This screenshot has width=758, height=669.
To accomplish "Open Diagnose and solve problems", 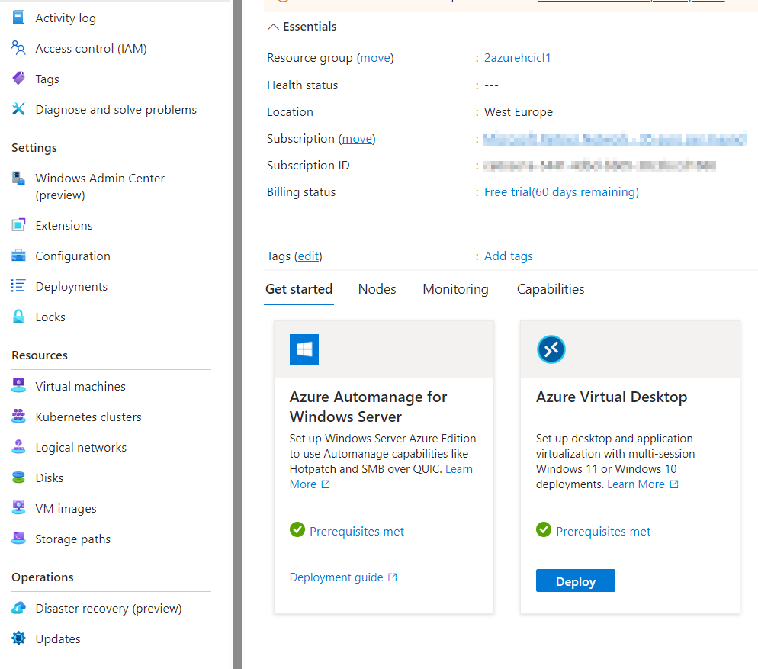I will pos(116,109).
